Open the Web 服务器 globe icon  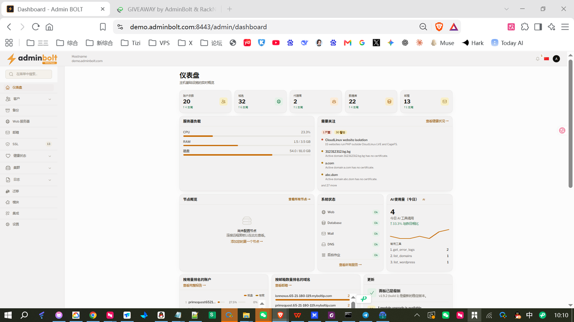pos(8,122)
